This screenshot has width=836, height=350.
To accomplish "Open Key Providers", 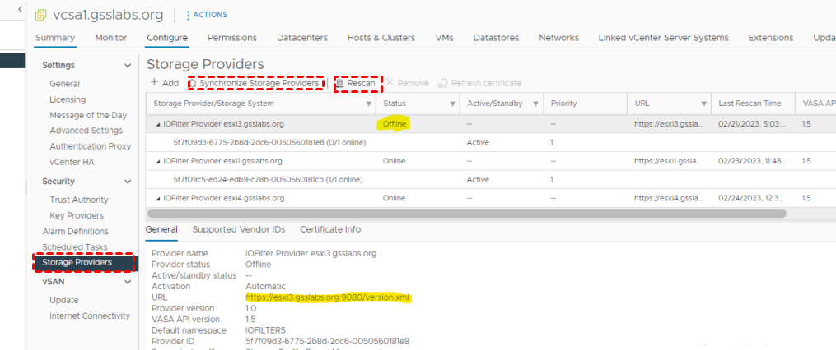I will (77, 215).
